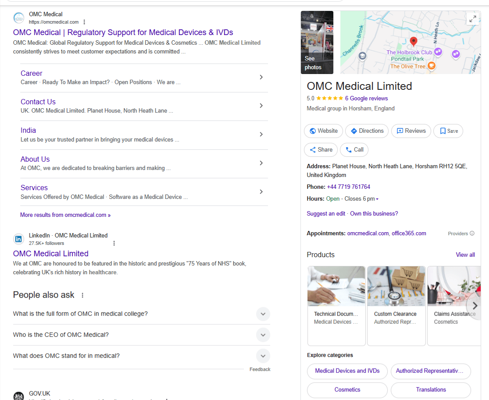Open the Career sitelink
The image size is (489, 400).
point(31,74)
